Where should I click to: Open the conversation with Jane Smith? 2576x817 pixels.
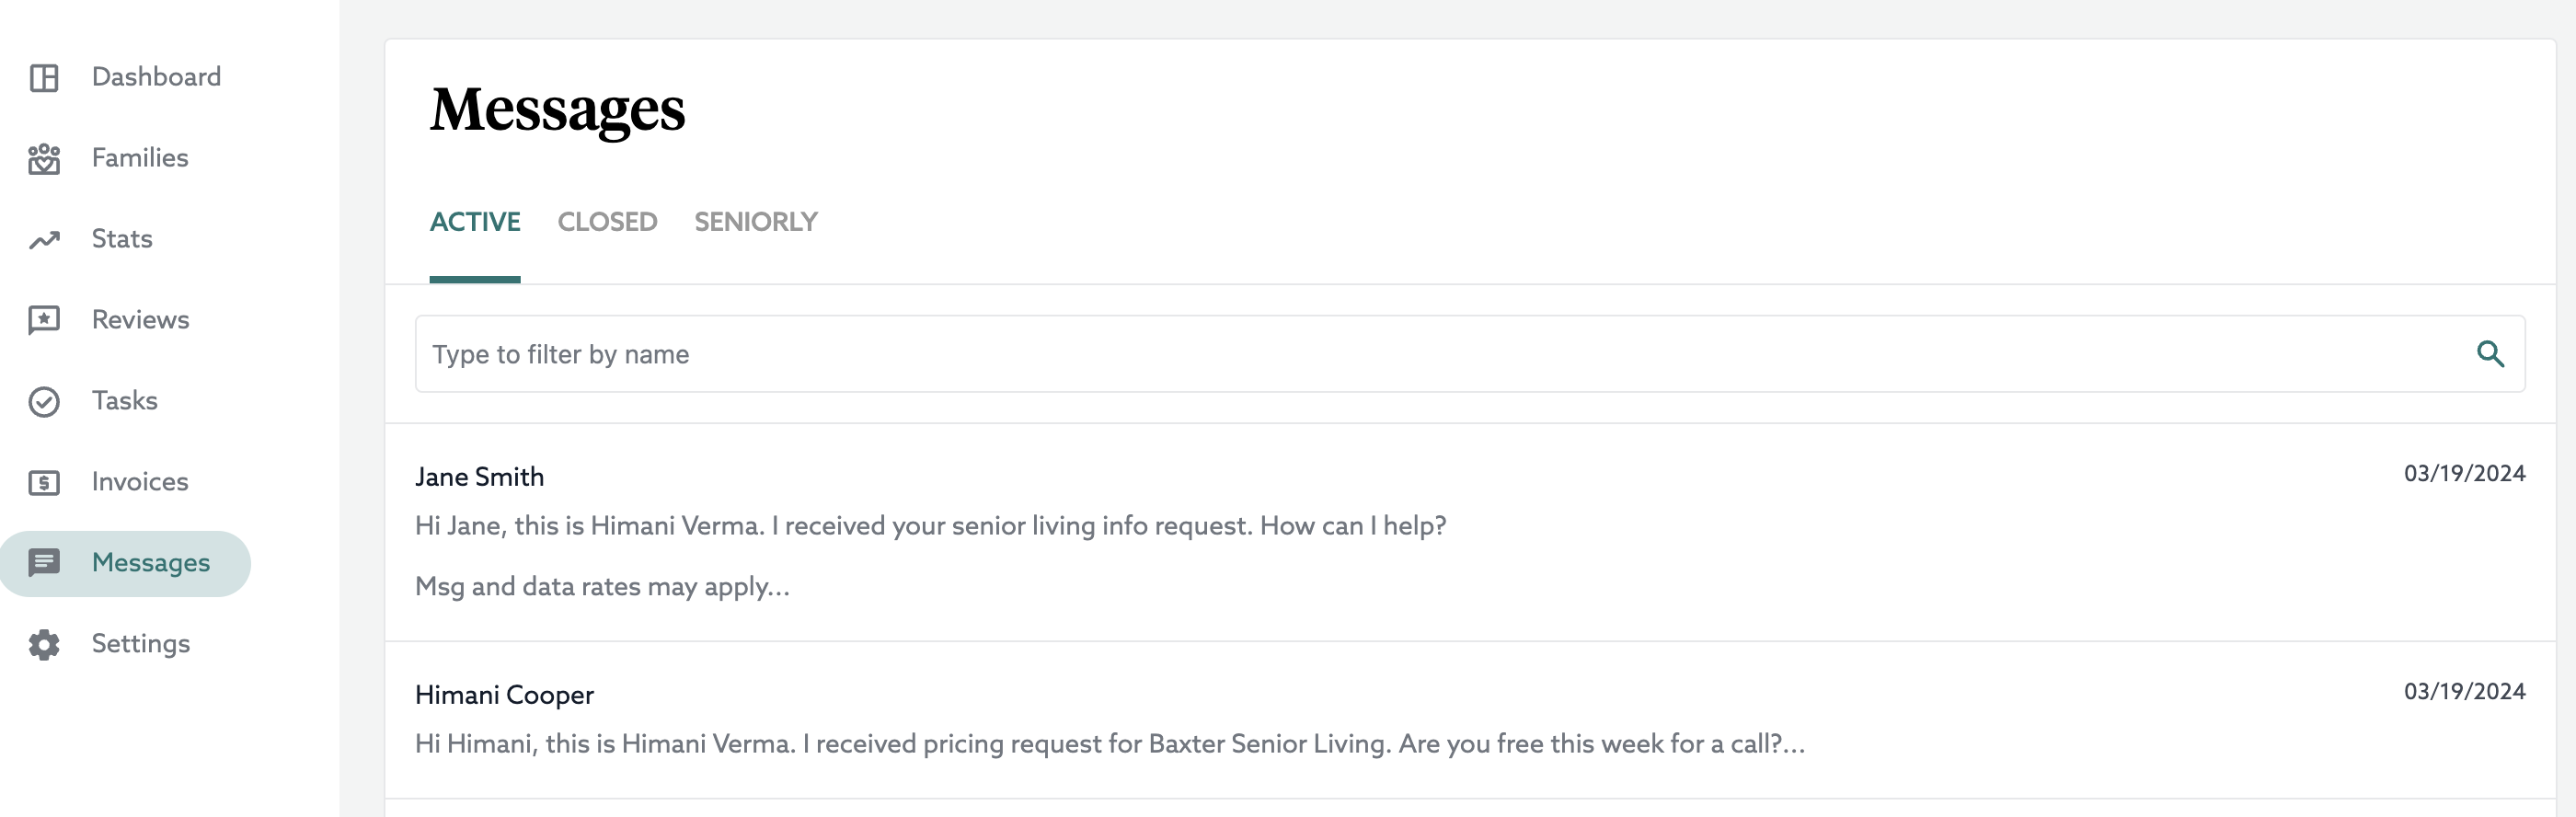[480, 476]
